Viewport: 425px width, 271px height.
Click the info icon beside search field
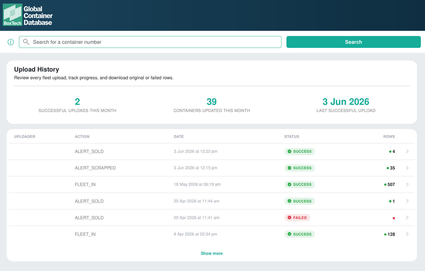tap(11, 42)
